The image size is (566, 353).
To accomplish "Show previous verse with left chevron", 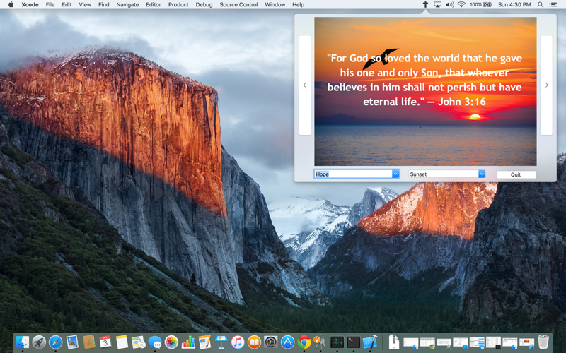I will 305,85.
